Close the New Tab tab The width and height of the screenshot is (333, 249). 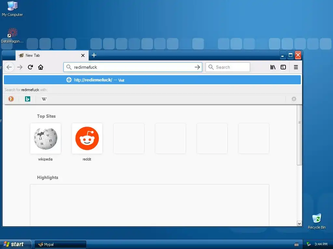83,55
